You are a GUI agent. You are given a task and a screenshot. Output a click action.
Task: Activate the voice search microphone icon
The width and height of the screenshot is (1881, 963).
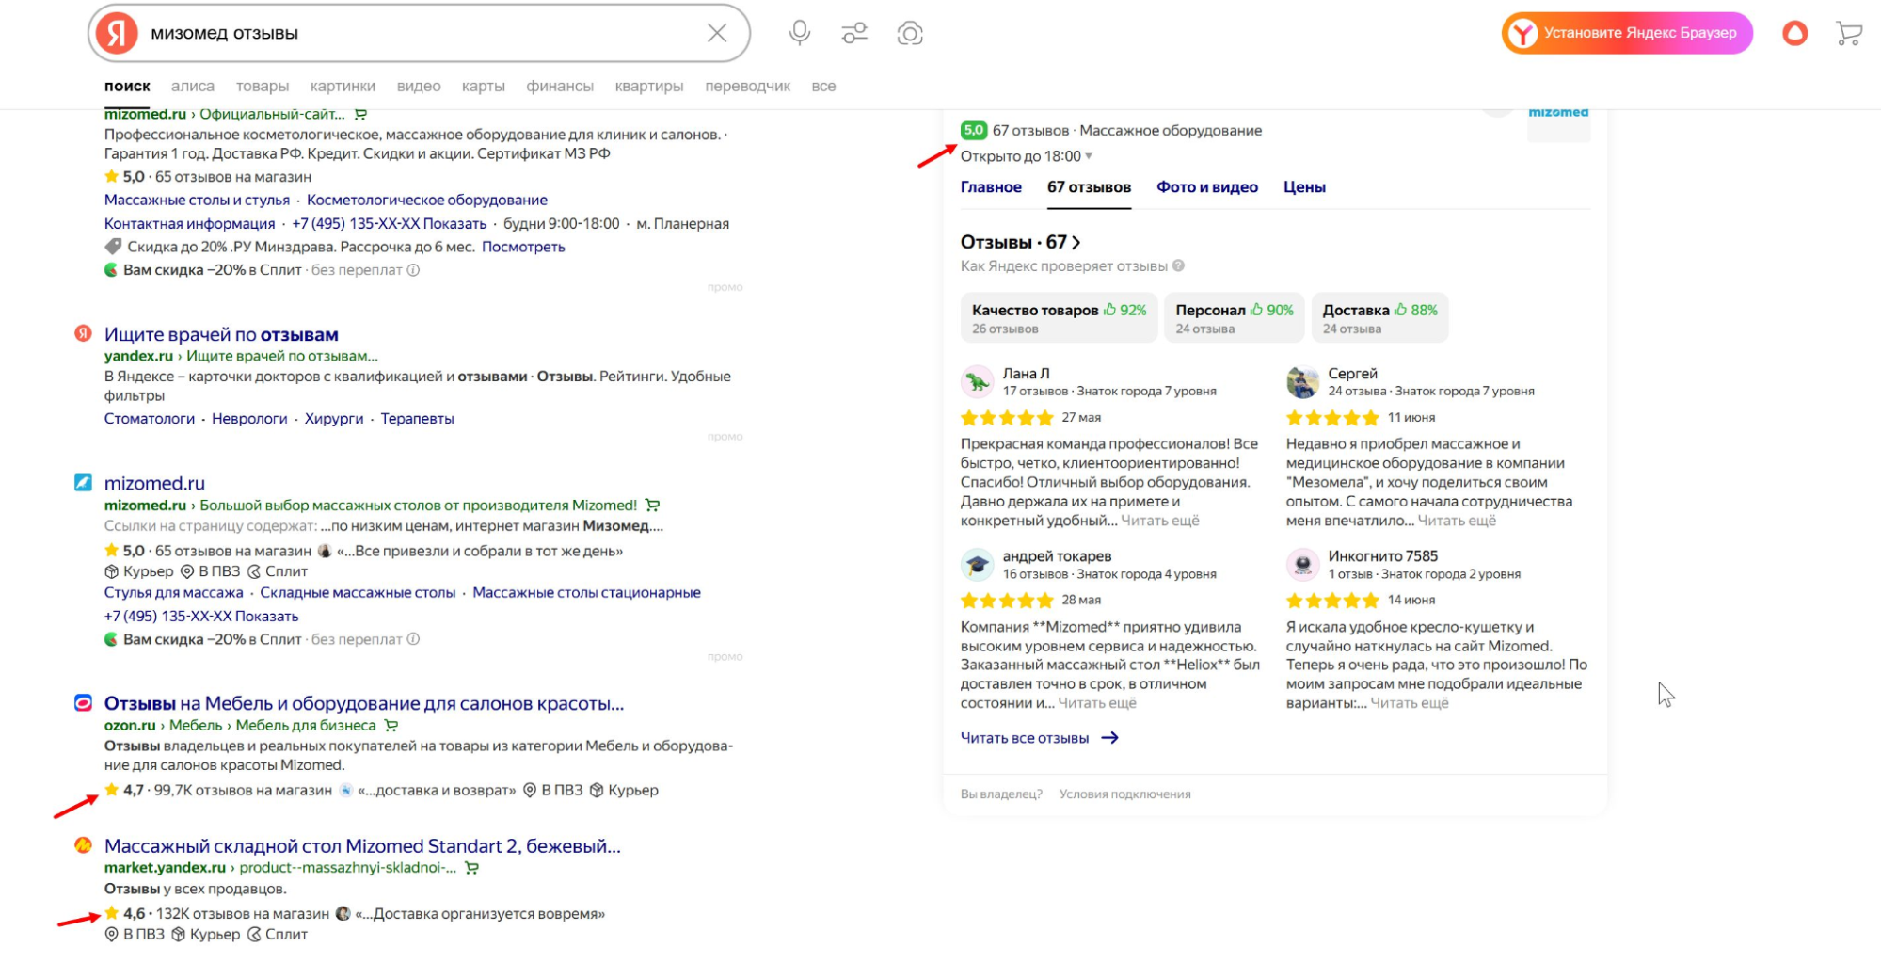799,32
